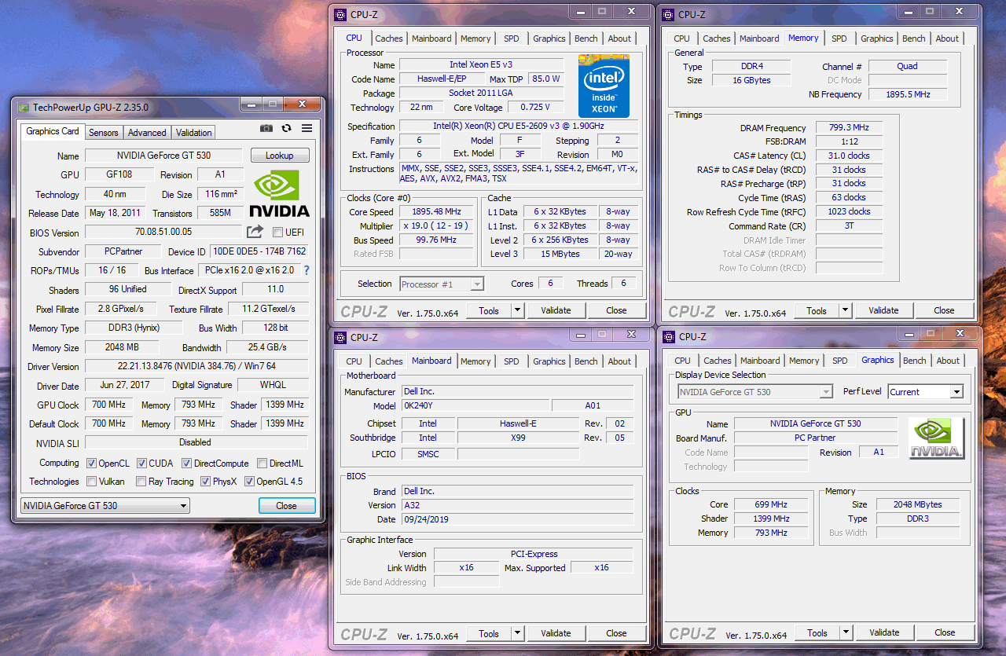Open Caches tab in CPU-Z CPU window
This screenshot has height=656, width=1006.
389,38
